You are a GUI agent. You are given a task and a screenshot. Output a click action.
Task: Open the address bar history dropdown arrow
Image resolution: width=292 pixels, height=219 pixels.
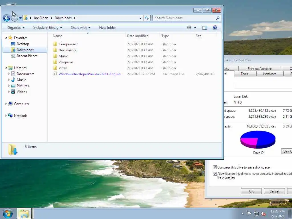pos(140,18)
